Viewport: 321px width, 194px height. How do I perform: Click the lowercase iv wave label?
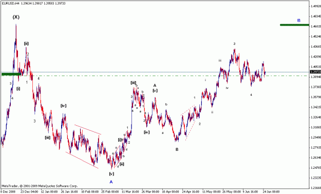227,88
